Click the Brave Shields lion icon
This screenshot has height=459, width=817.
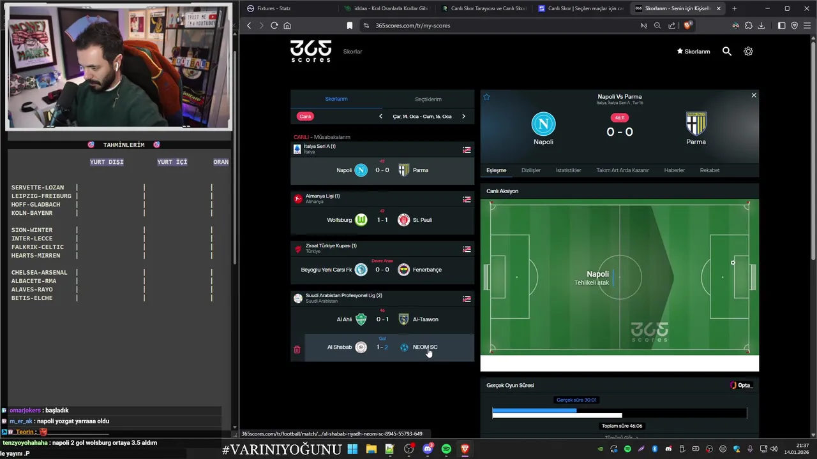click(687, 25)
